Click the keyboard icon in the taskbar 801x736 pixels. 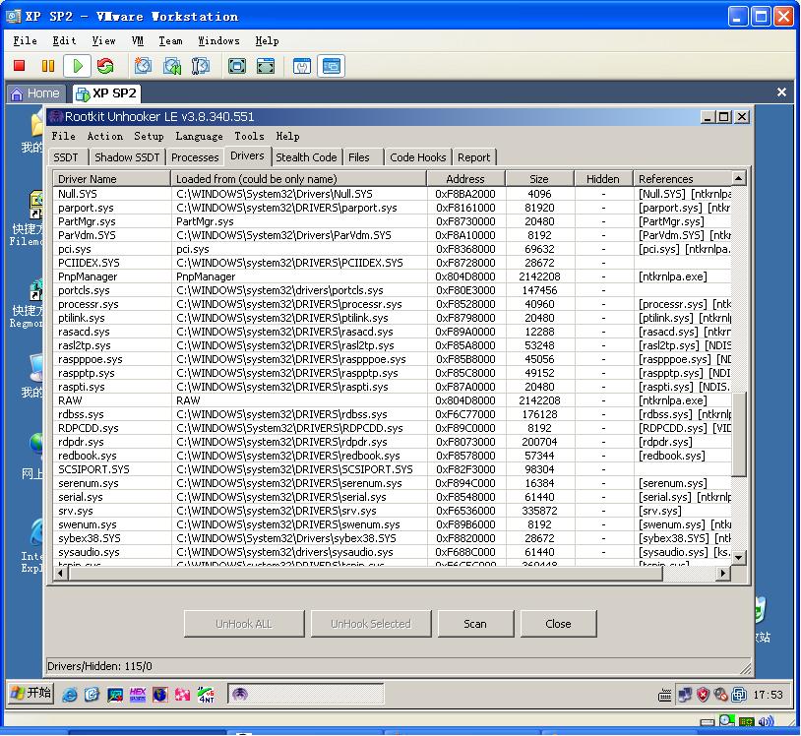pos(664,695)
